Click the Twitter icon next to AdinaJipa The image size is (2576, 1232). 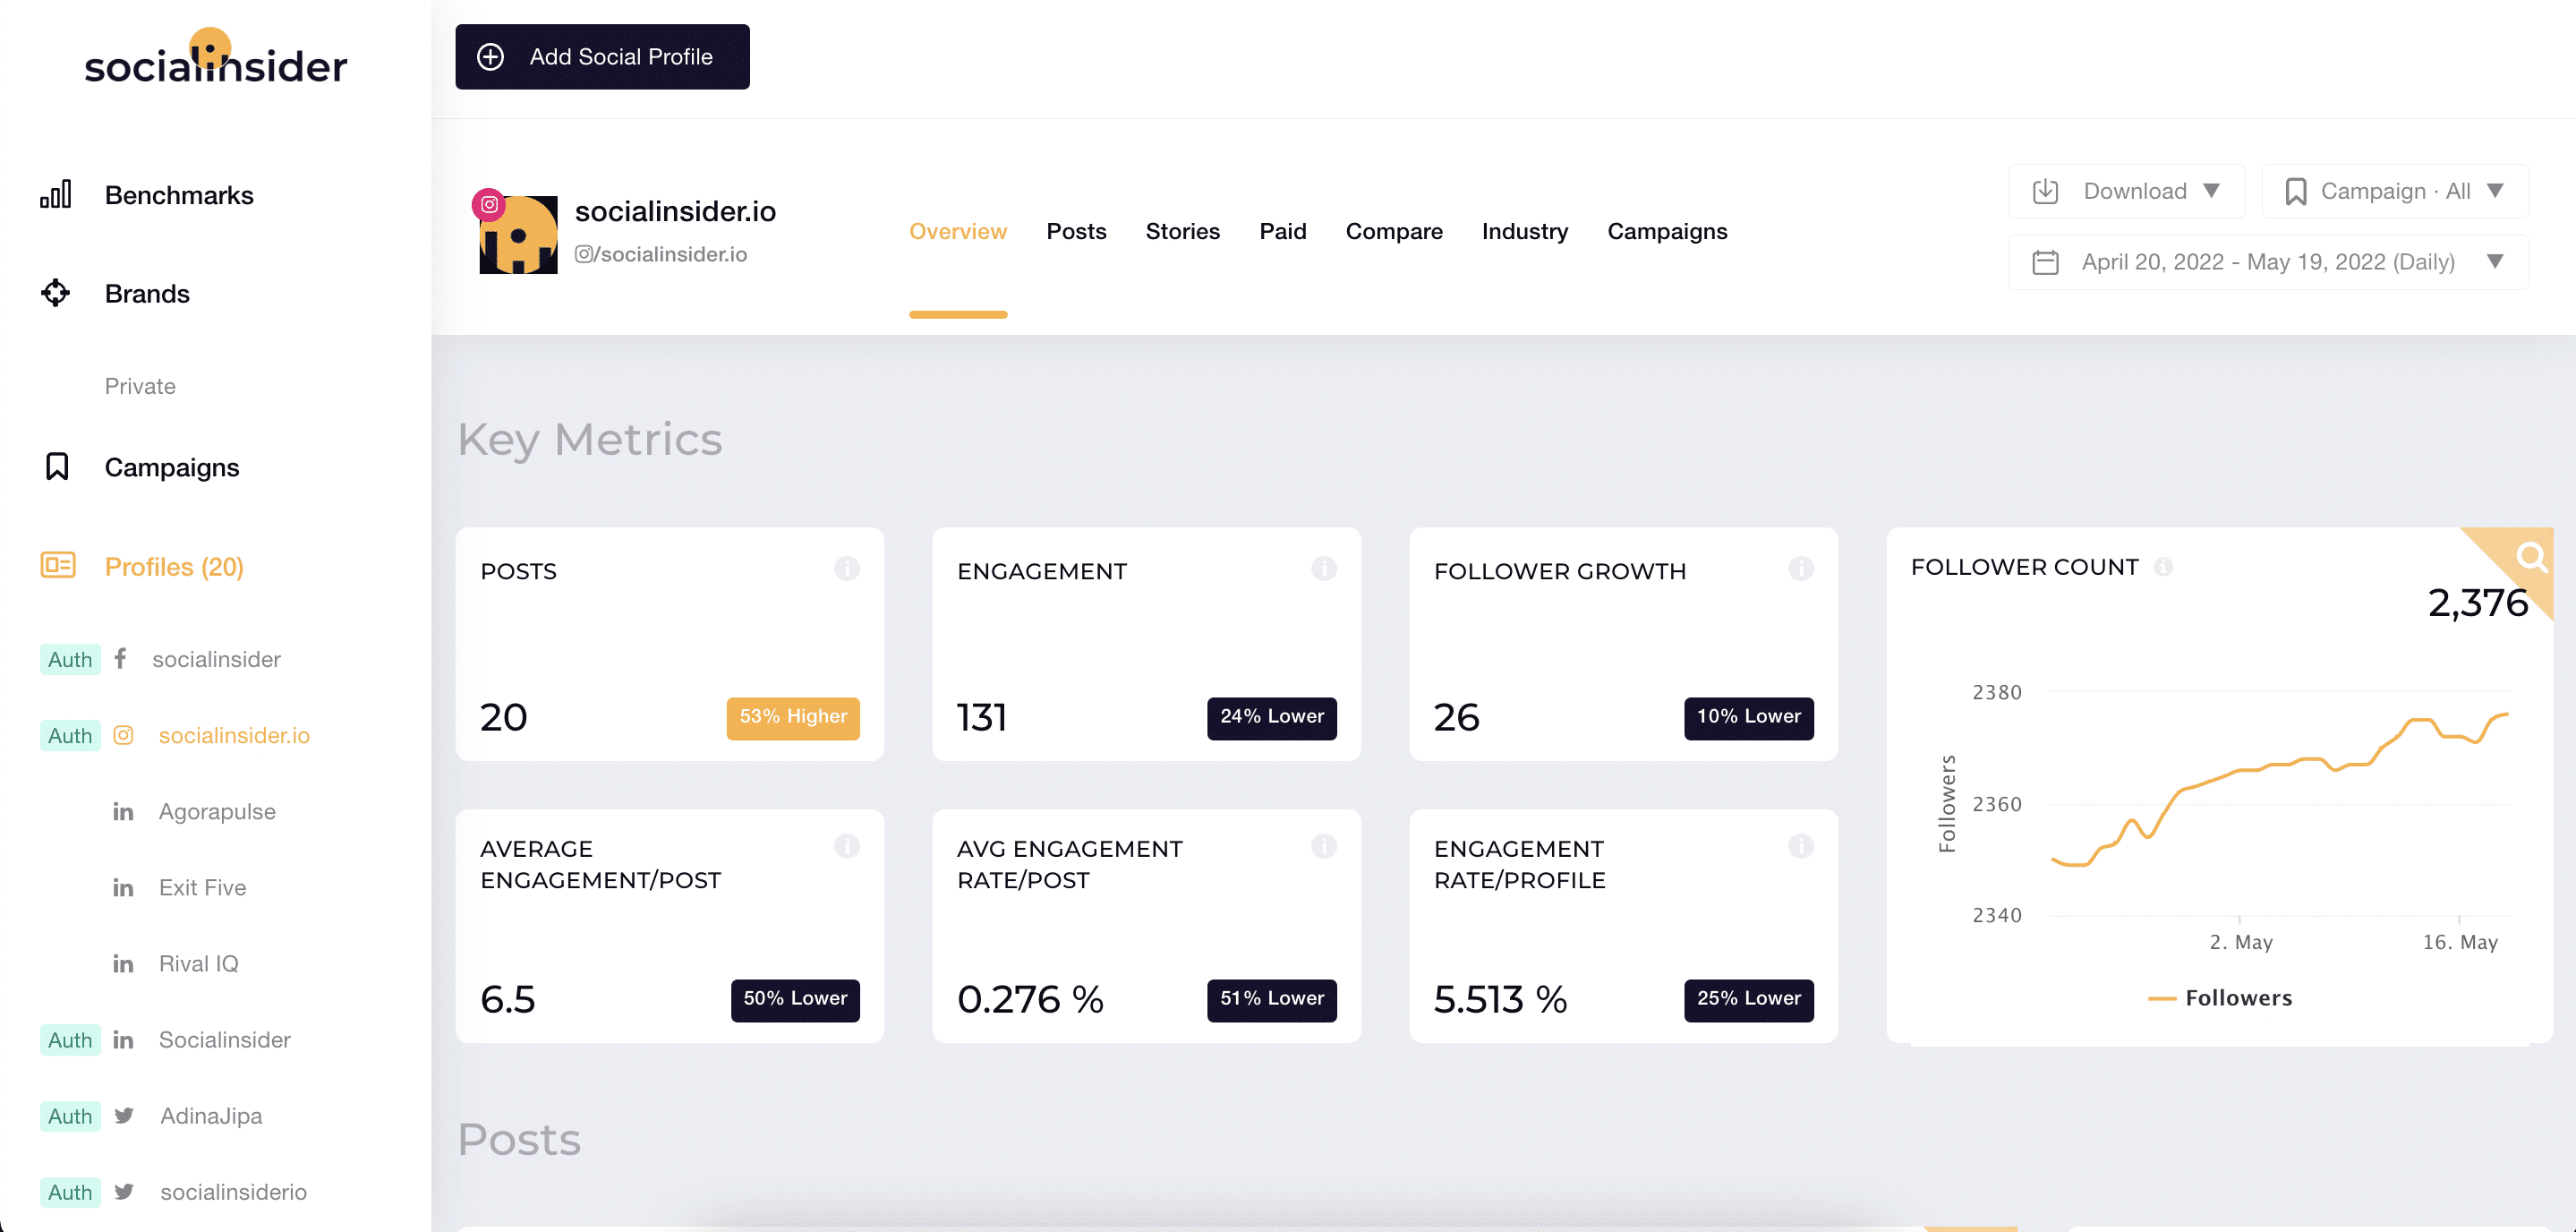pyautogui.click(x=124, y=1115)
